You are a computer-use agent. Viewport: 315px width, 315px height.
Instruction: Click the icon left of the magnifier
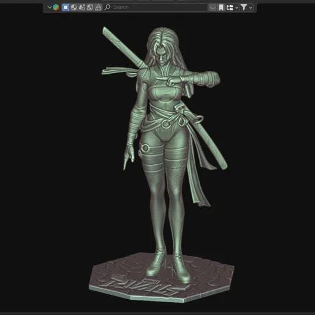click(x=98, y=7)
